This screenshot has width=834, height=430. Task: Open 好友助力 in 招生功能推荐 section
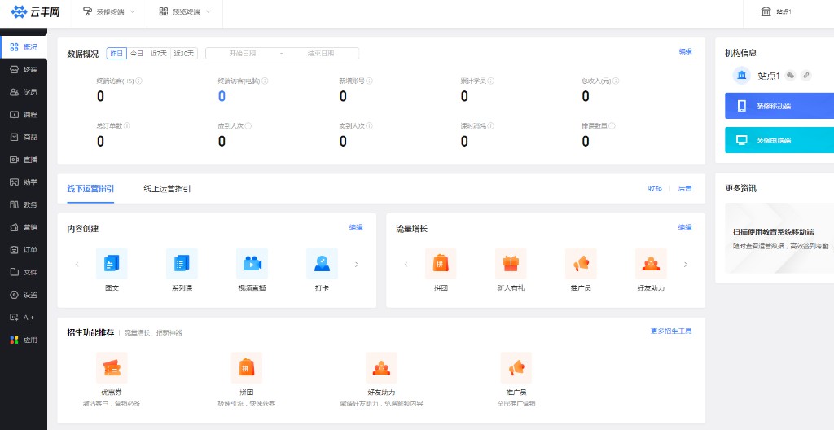pyautogui.click(x=381, y=368)
